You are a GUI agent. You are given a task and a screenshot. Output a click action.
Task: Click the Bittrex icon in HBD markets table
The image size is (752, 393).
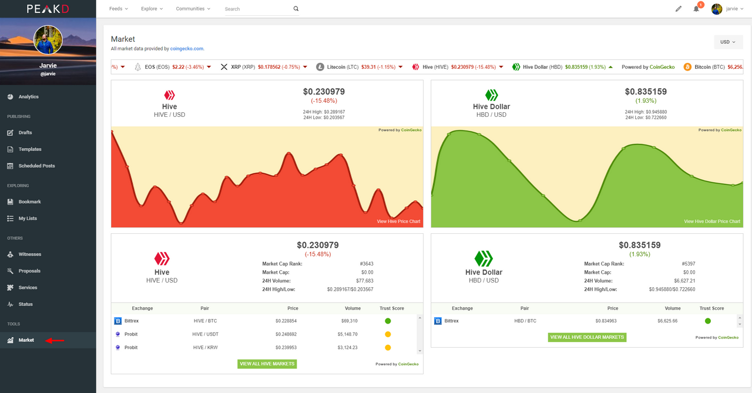coord(438,321)
